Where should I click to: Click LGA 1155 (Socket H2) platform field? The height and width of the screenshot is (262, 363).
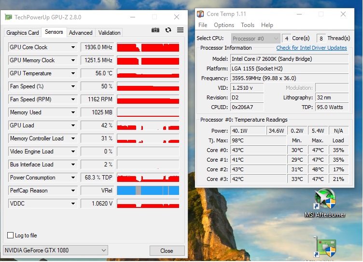pos(289,69)
